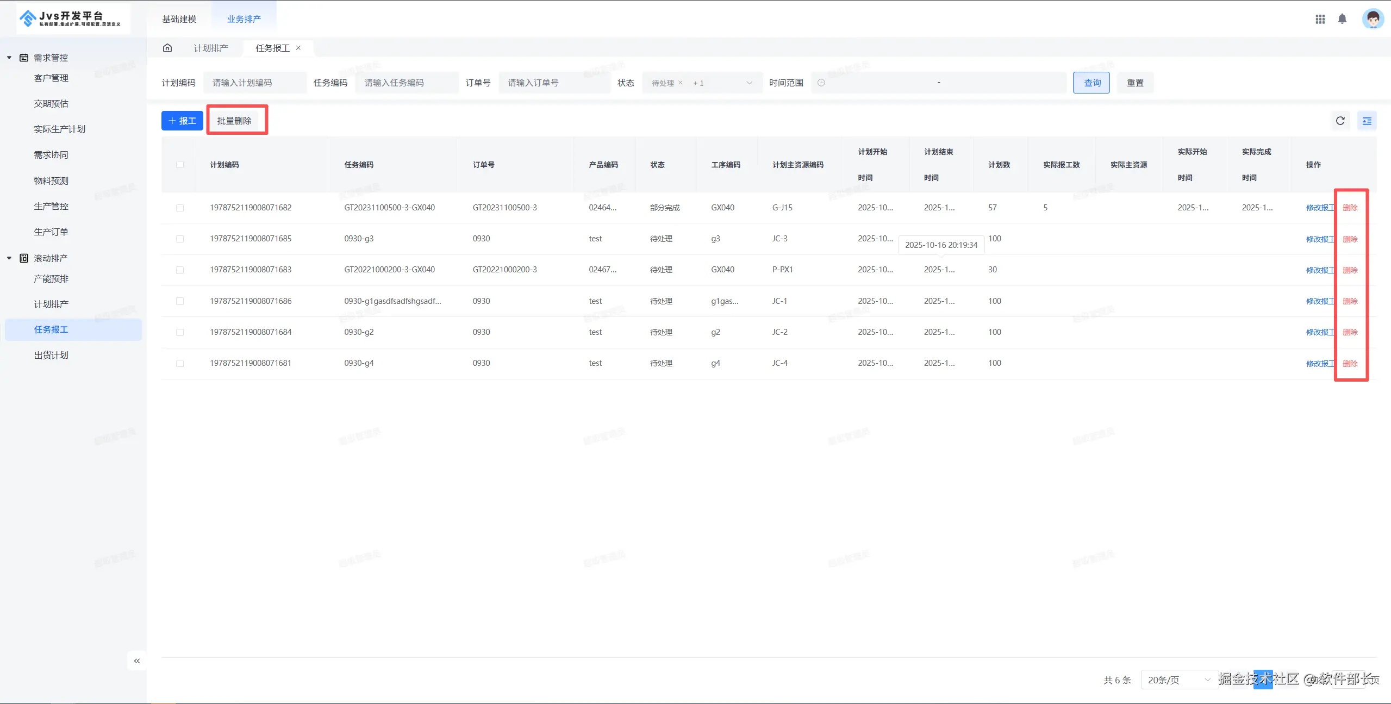Check row with task code 0930-g3

pos(180,239)
